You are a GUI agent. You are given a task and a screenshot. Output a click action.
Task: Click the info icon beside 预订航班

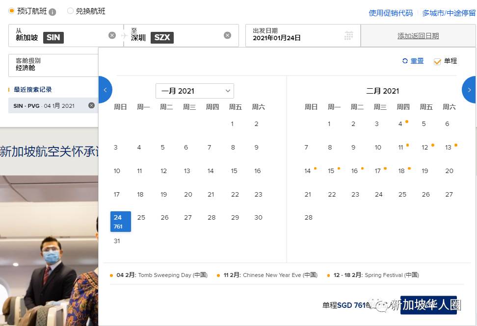(x=53, y=12)
